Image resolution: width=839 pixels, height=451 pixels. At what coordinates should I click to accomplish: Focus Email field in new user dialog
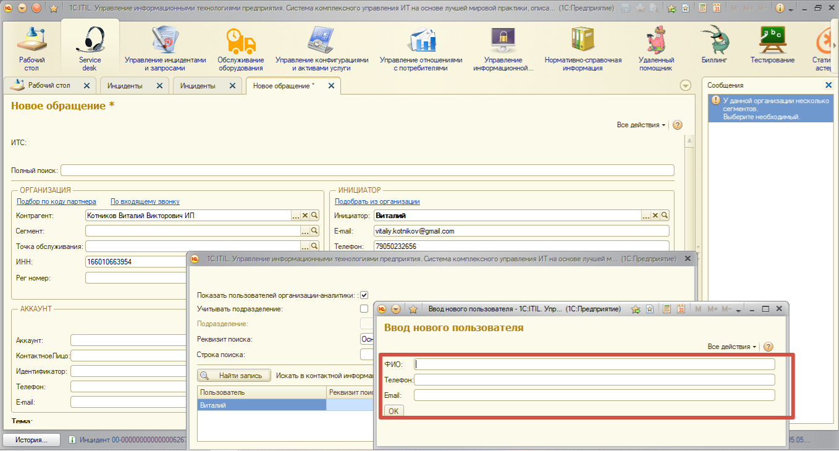pyautogui.click(x=594, y=395)
